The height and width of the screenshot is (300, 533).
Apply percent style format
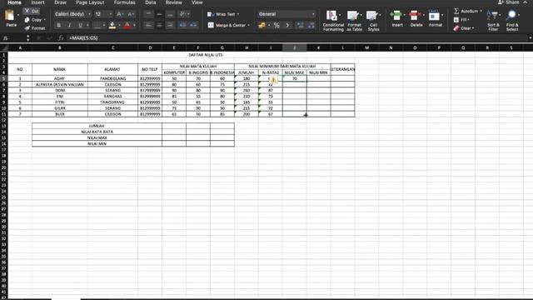(x=276, y=25)
